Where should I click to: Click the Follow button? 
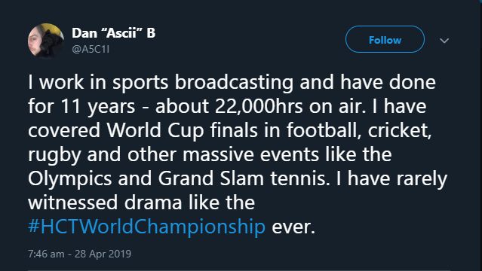[385, 40]
